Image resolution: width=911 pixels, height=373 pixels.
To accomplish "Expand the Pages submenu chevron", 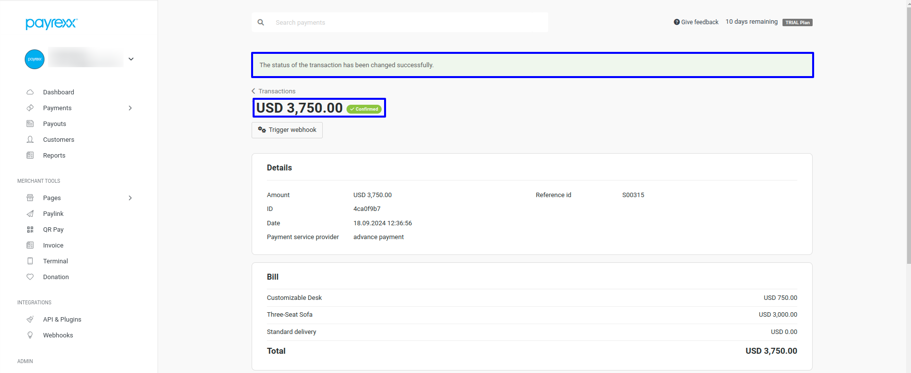I will 130,198.
